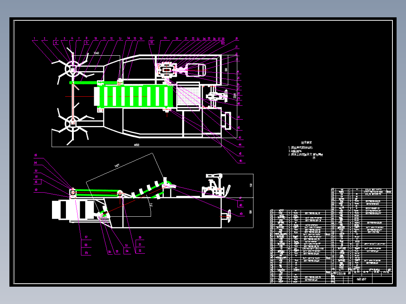Image resolution: width=406 pixels, height=304 pixels.
Task: Click part callout number 10
Action: pos(96,38)
